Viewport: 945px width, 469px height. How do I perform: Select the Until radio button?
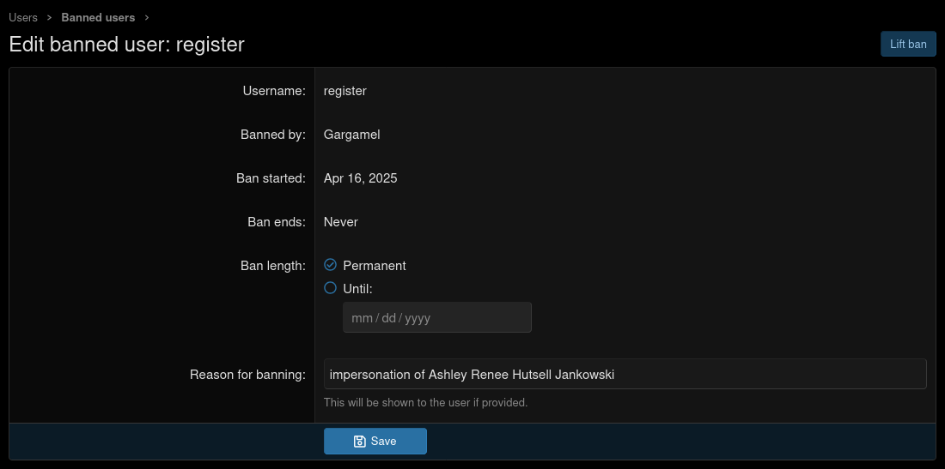point(330,288)
